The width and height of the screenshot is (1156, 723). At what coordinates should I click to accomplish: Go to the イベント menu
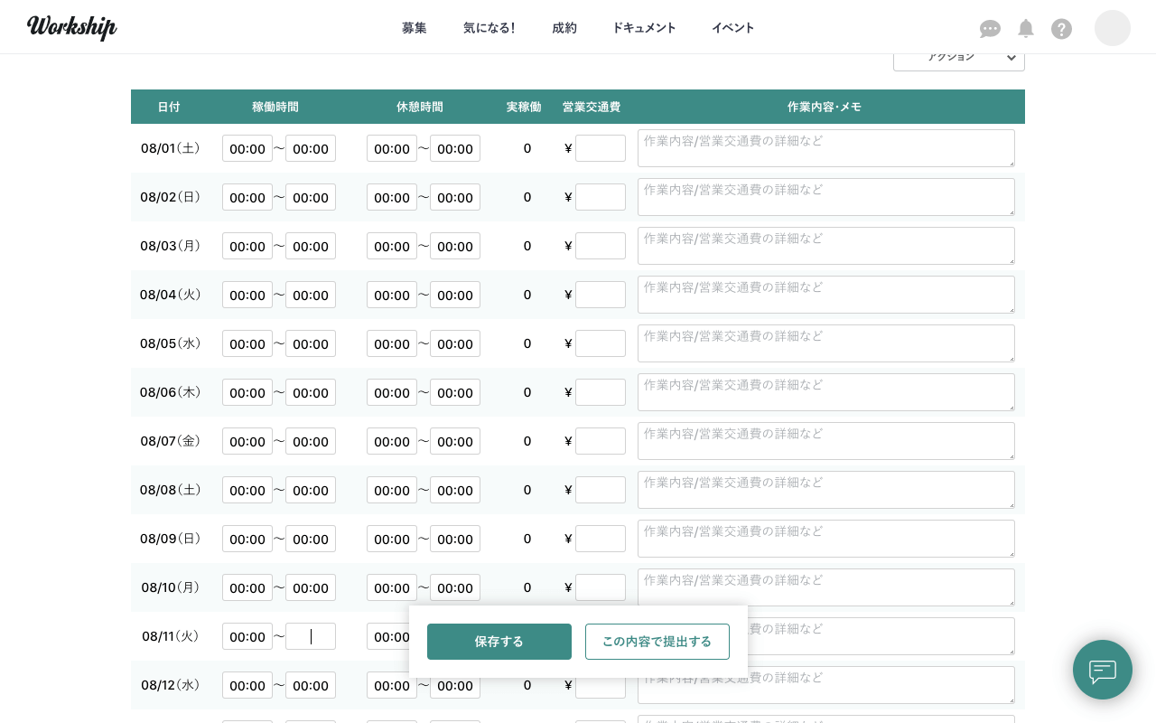733,28
